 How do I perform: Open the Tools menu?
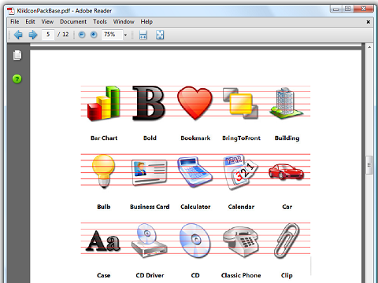100,21
